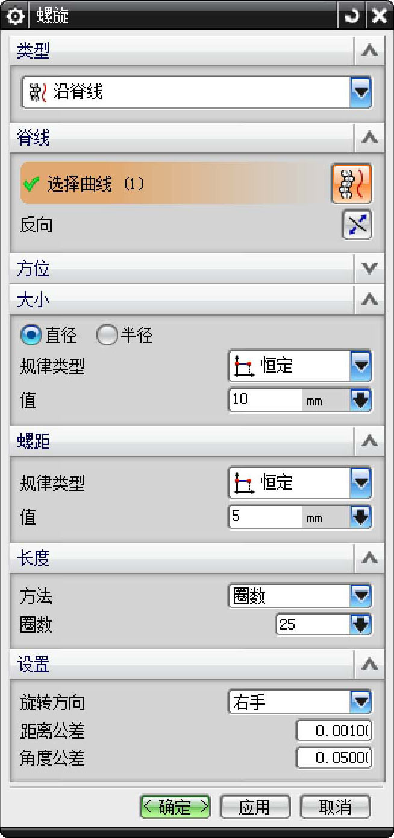The image size is (394, 838).
Task: Expand the 方位 section
Action: pos(369,269)
